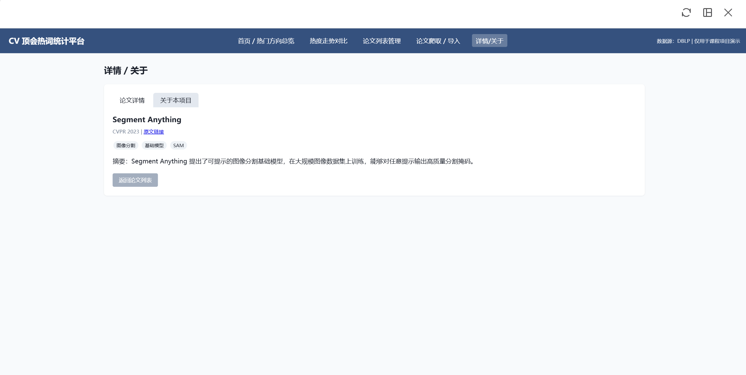Click the CV 顶会热词统计平台 site title
The image size is (746, 375).
point(47,41)
